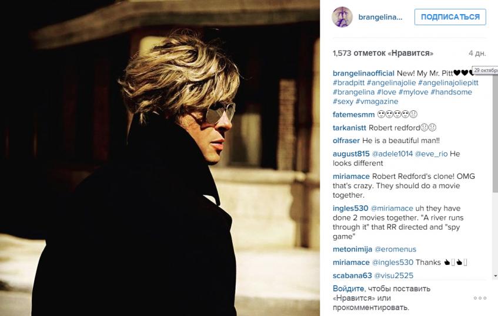Screen dimensions: 498x316
Task: Open ingles530 commenter profile
Action: point(350,208)
